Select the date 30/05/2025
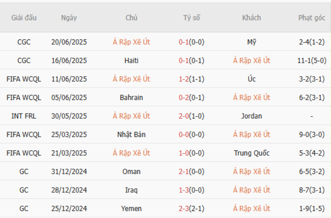This screenshot has width=331, height=218. pyautogui.click(x=69, y=116)
